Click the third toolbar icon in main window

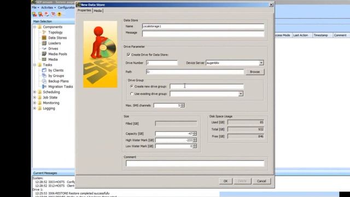(x=46, y=14)
